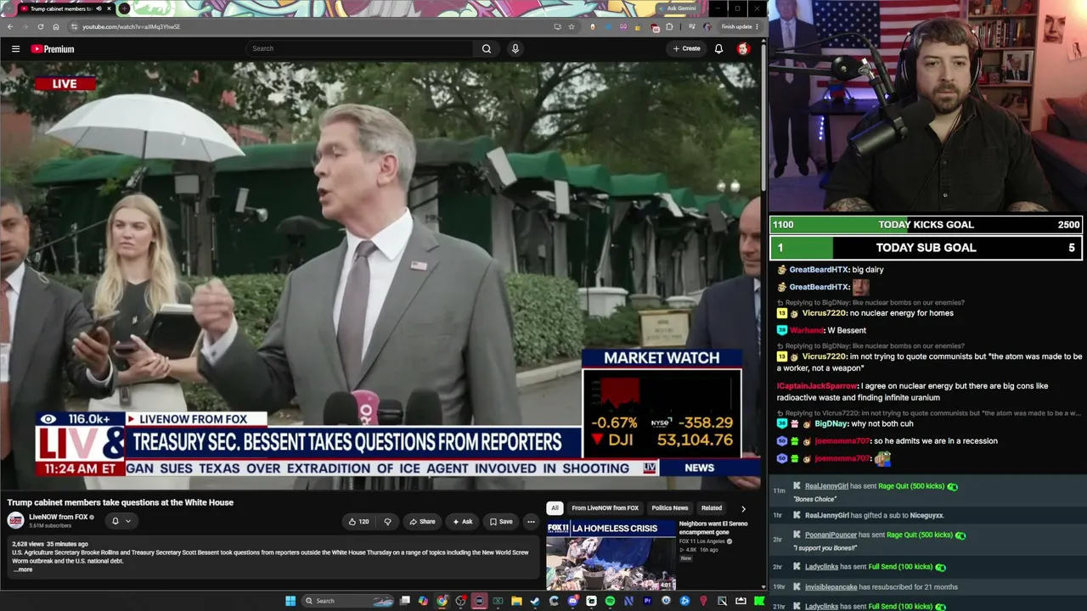Click the YouTube search magnifier button
Image resolution: width=1087 pixels, height=611 pixels.
487,48
